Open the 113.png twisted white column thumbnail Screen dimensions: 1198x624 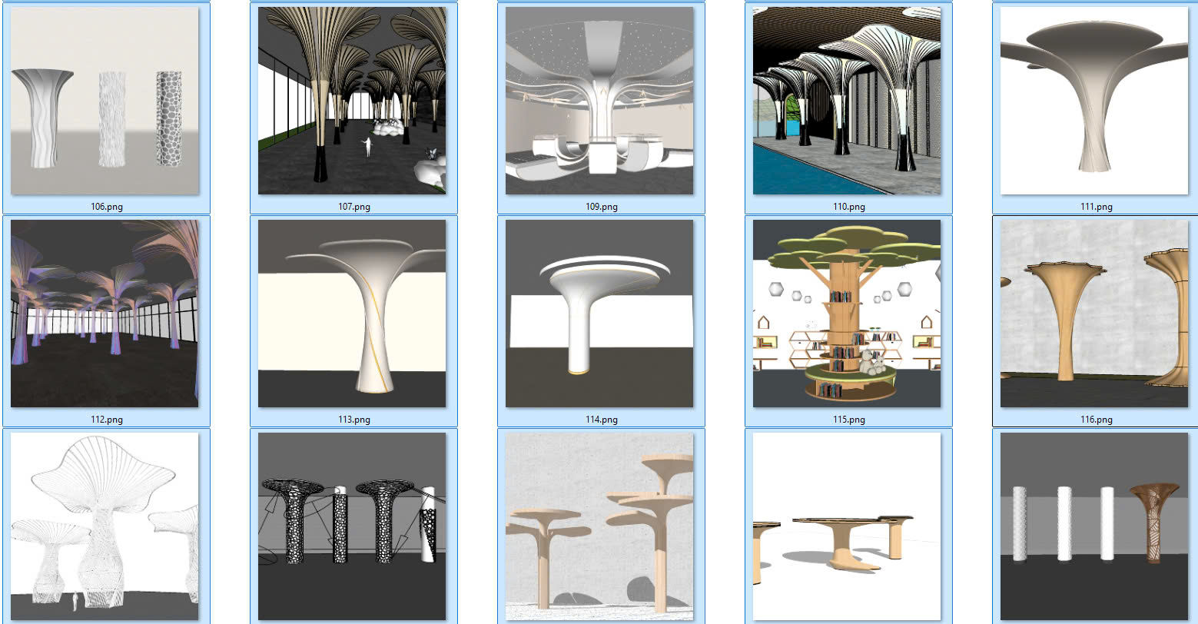pyautogui.click(x=352, y=314)
